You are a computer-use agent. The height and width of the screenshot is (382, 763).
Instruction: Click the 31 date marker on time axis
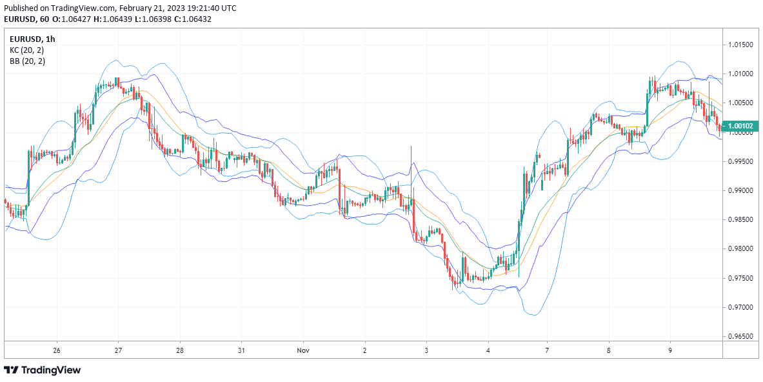[241, 350]
